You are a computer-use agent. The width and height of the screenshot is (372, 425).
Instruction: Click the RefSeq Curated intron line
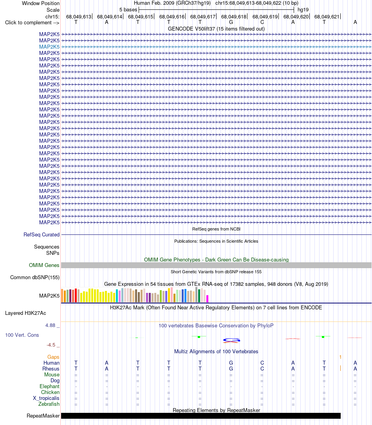tap(216, 235)
